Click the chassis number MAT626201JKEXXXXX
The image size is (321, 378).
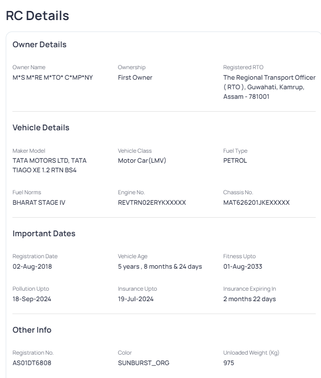pos(256,202)
